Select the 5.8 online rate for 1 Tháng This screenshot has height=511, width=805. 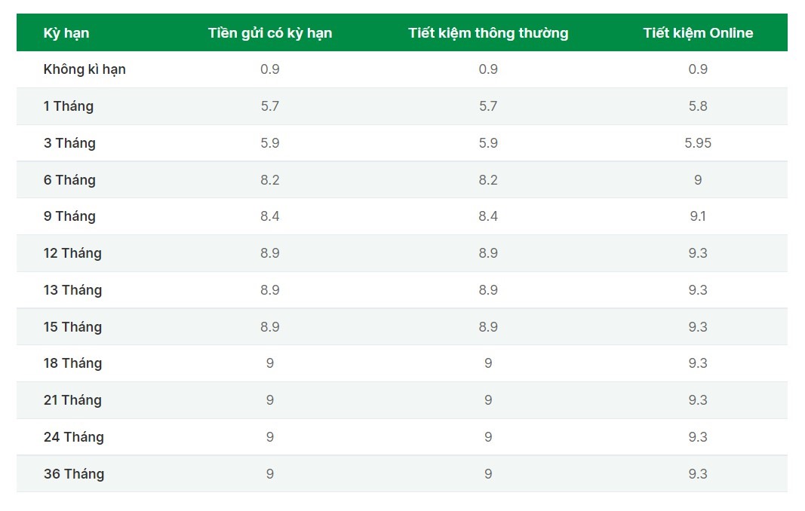(x=698, y=106)
